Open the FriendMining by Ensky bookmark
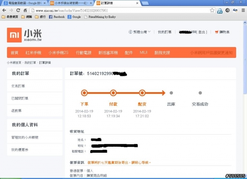Image resolution: width=247 pixels, height=179 pixels. (100, 17)
